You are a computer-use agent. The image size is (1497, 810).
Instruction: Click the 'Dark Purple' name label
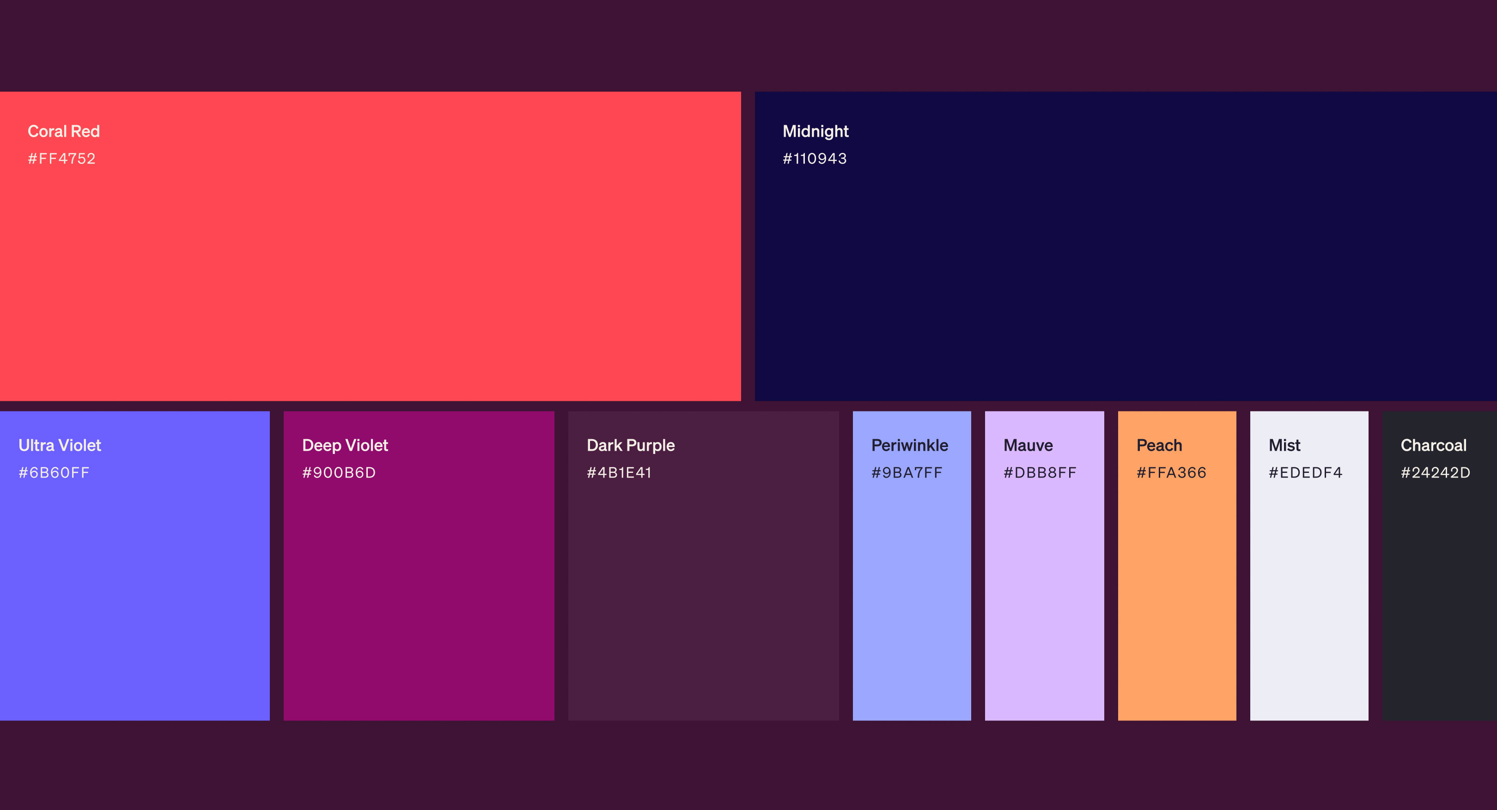(631, 446)
